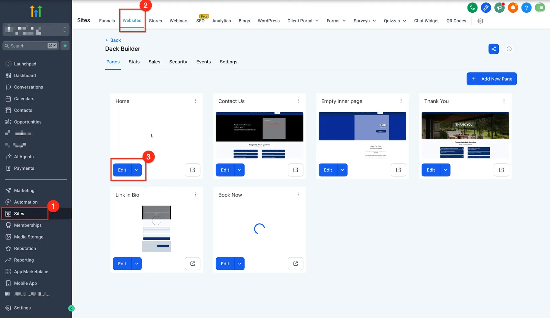This screenshot has width=550, height=318.
Task: Open the account switcher dropdown in sidebar
Action: (x=36, y=30)
